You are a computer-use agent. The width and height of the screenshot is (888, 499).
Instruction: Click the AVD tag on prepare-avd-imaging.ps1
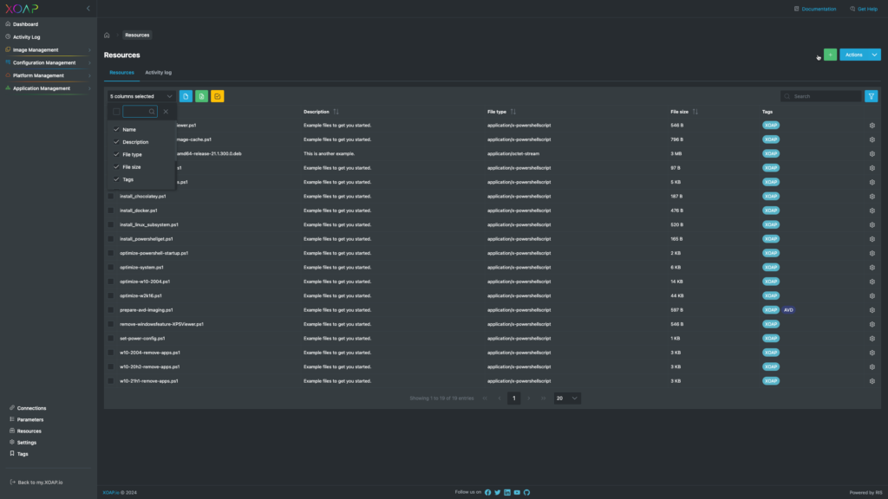coord(788,310)
